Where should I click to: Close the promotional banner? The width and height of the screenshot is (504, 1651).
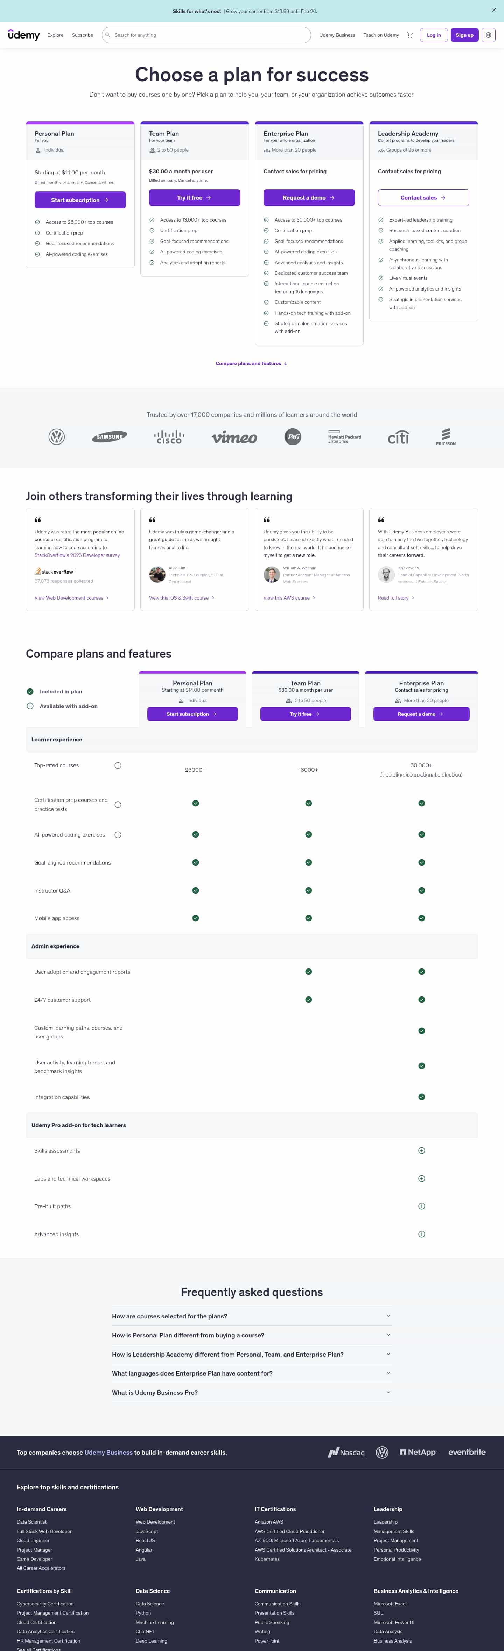tap(494, 9)
